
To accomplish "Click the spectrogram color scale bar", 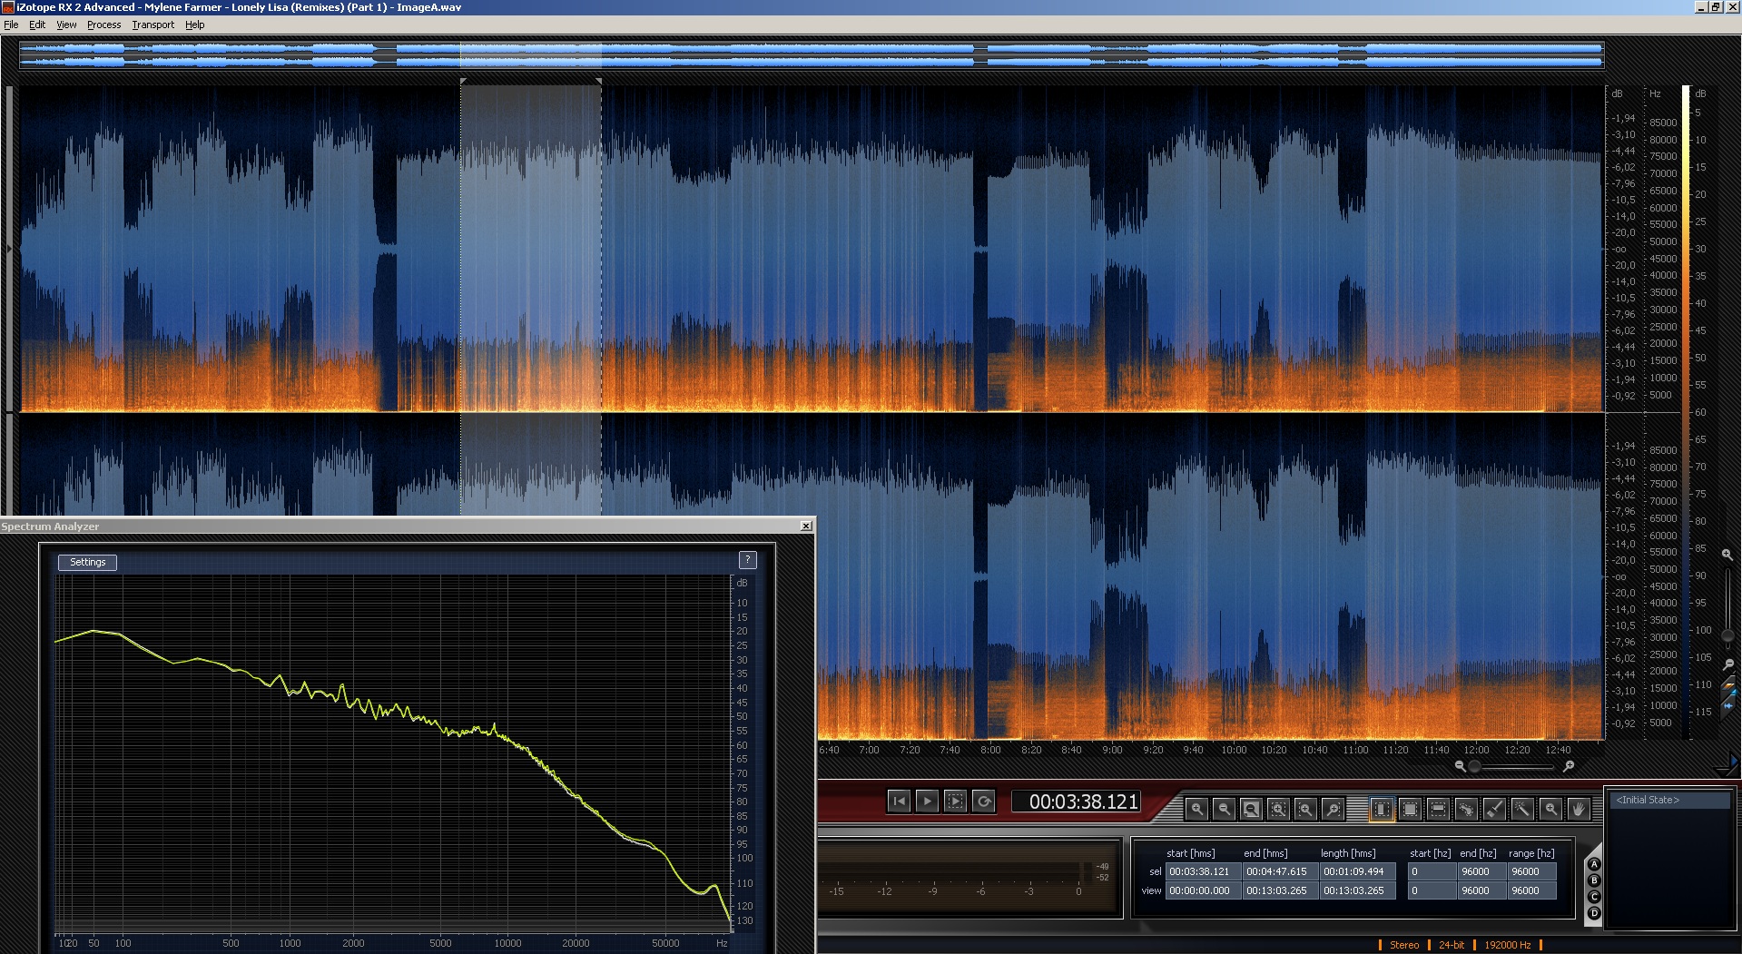I will (x=1686, y=413).
